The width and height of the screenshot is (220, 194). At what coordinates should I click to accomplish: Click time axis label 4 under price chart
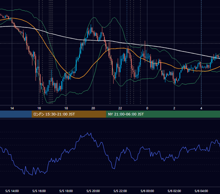201,108
